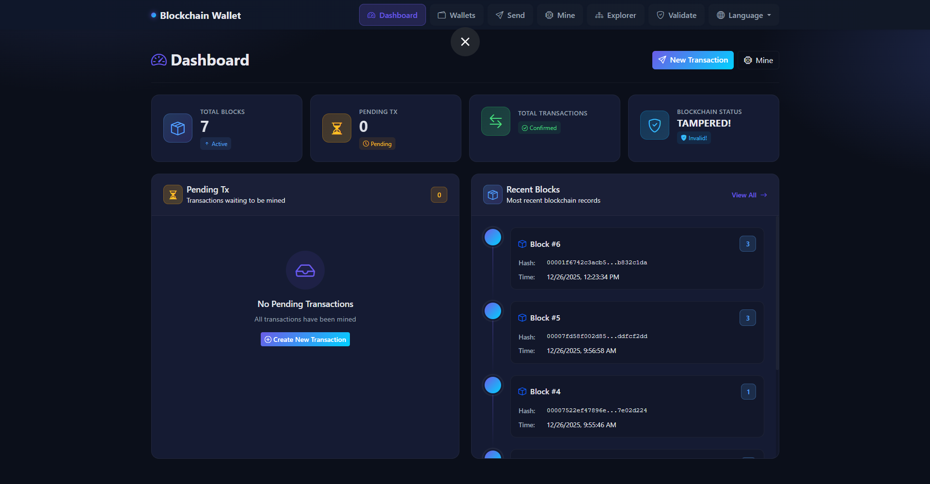Click the New Transaction button
Image resolution: width=930 pixels, height=484 pixels.
[x=693, y=60]
